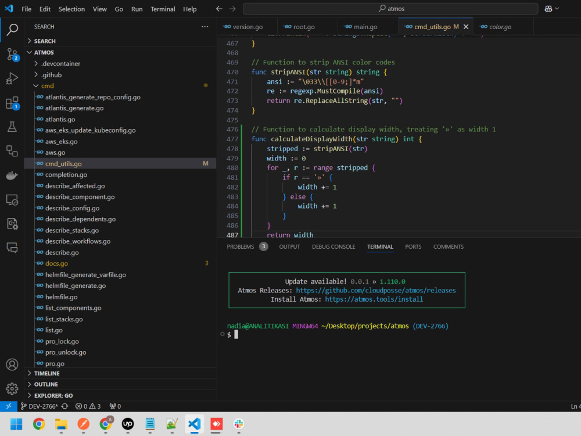Switch to version.go tab
This screenshot has height=436, width=581.
point(247,27)
